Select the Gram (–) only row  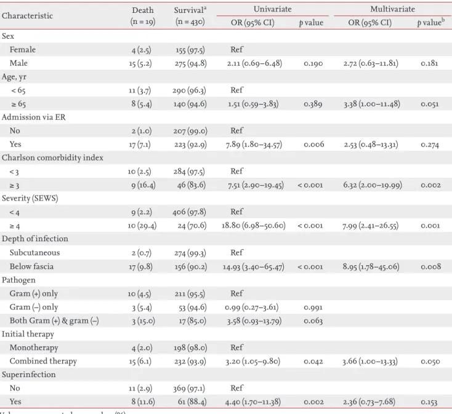(x=34, y=307)
